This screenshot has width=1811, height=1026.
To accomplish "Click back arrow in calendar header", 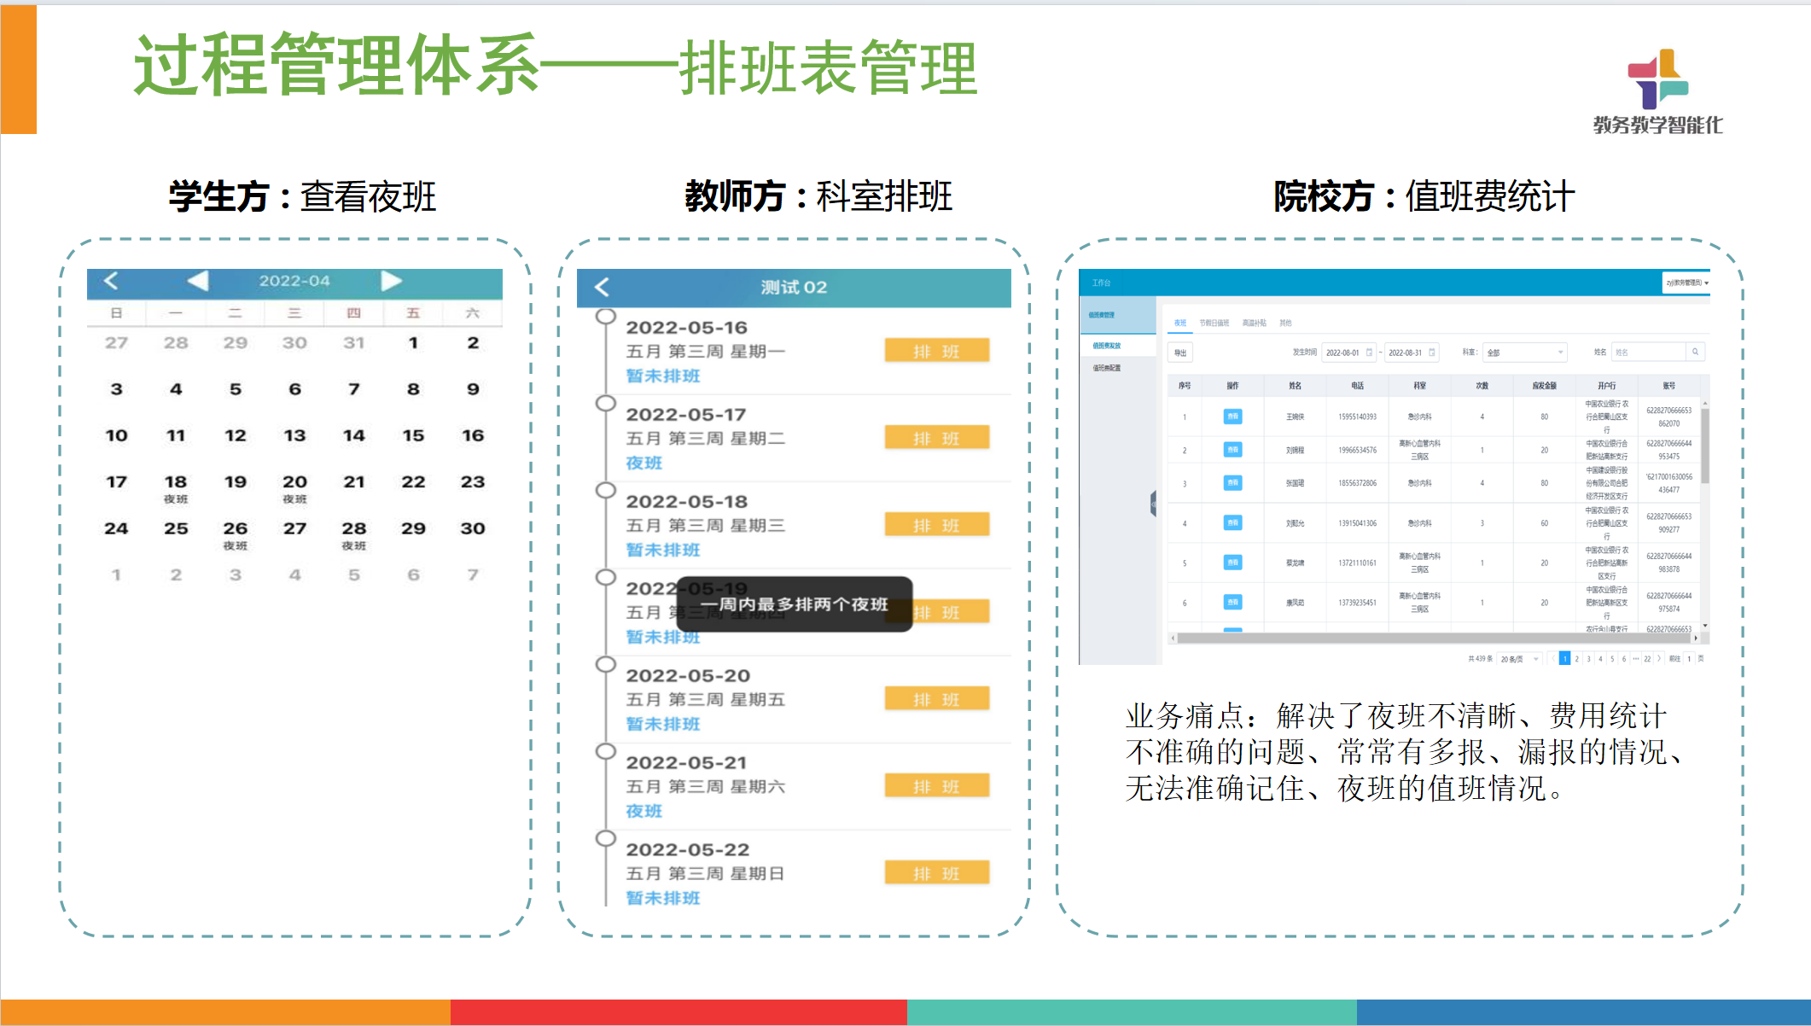I will [111, 281].
